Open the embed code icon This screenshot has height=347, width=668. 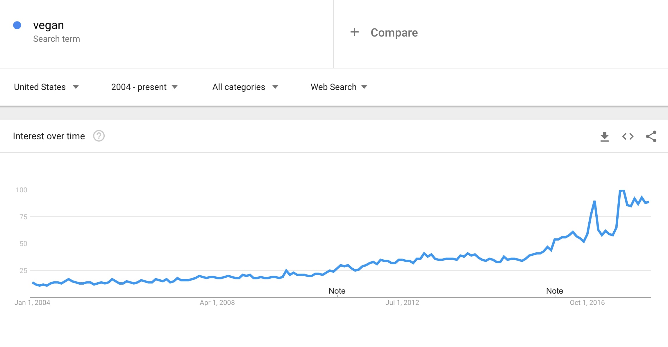tap(628, 136)
